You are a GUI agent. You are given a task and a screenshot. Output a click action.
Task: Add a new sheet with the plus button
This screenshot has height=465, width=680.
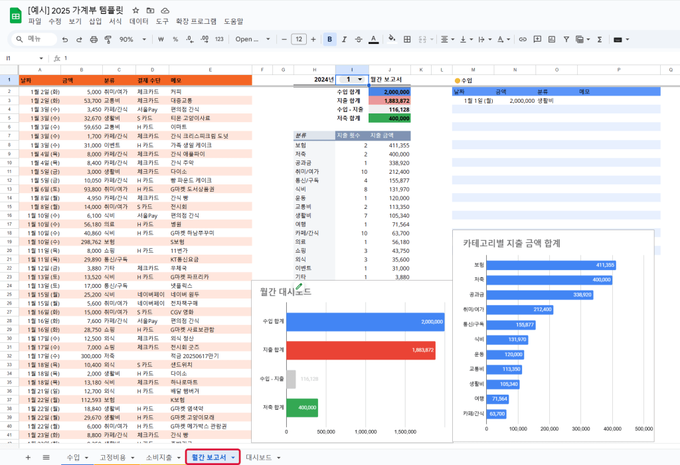coord(28,457)
